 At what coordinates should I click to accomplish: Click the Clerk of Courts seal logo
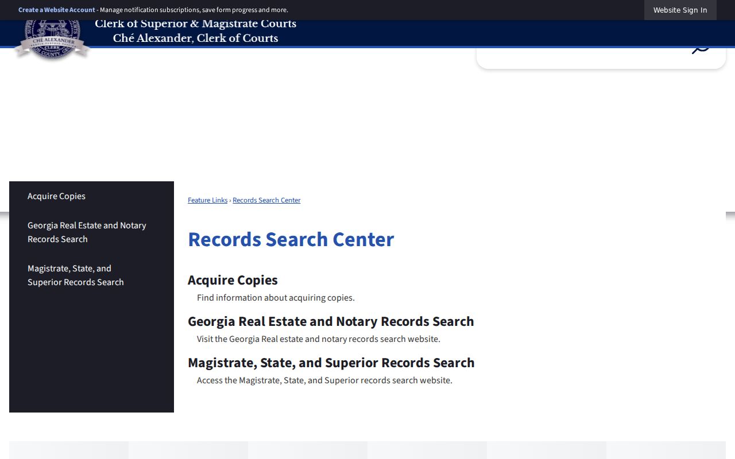click(52, 40)
